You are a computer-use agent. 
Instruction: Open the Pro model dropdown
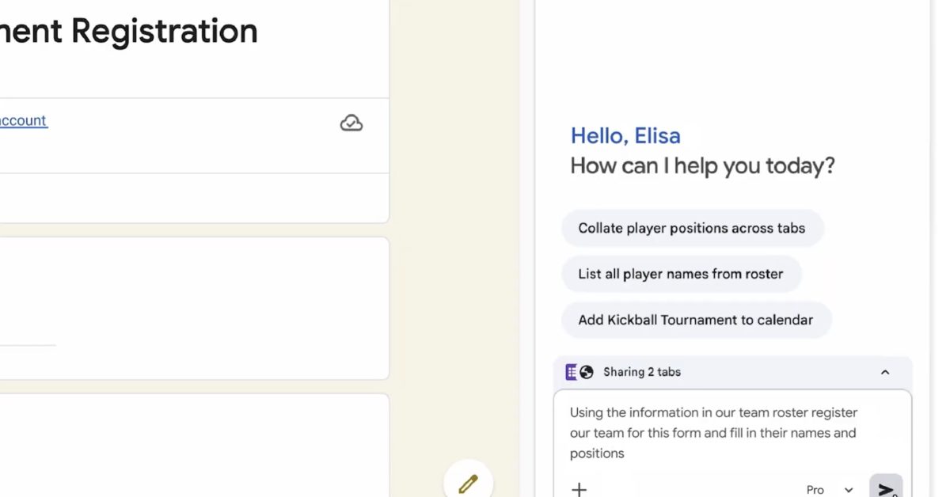tap(830, 490)
